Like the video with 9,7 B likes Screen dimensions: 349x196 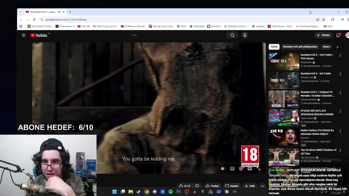(x=184, y=186)
